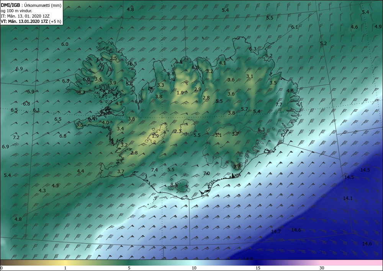This screenshot has width=383, height=271.
Task: Click the 8.5 value near the Vestmannaeyjar islands
Action: click(174, 185)
